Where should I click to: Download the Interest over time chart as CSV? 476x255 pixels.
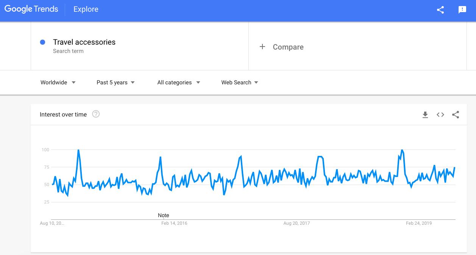click(x=425, y=115)
